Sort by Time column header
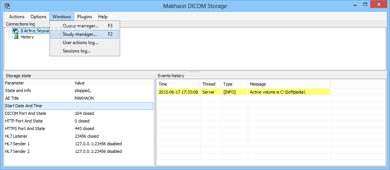This screenshot has height=170, width=390. (178, 84)
